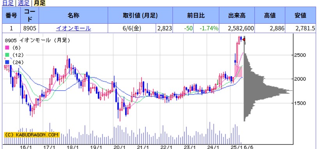Click the 23/1 time axis label
Screen dimensions: 320x149
190,147
